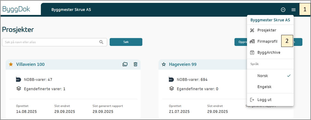Select Norsk as the language
Screen dimensions: 311x120
[x=263, y=76]
